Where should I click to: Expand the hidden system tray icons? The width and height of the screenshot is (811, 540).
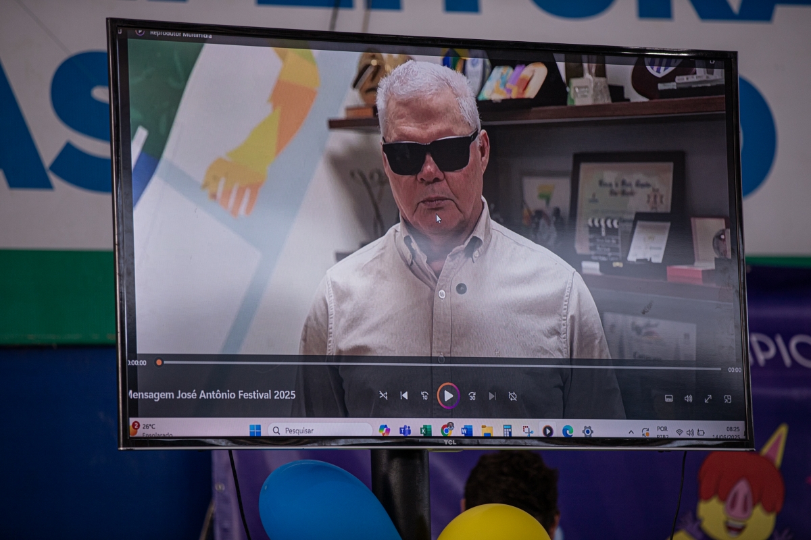tap(631, 432)
